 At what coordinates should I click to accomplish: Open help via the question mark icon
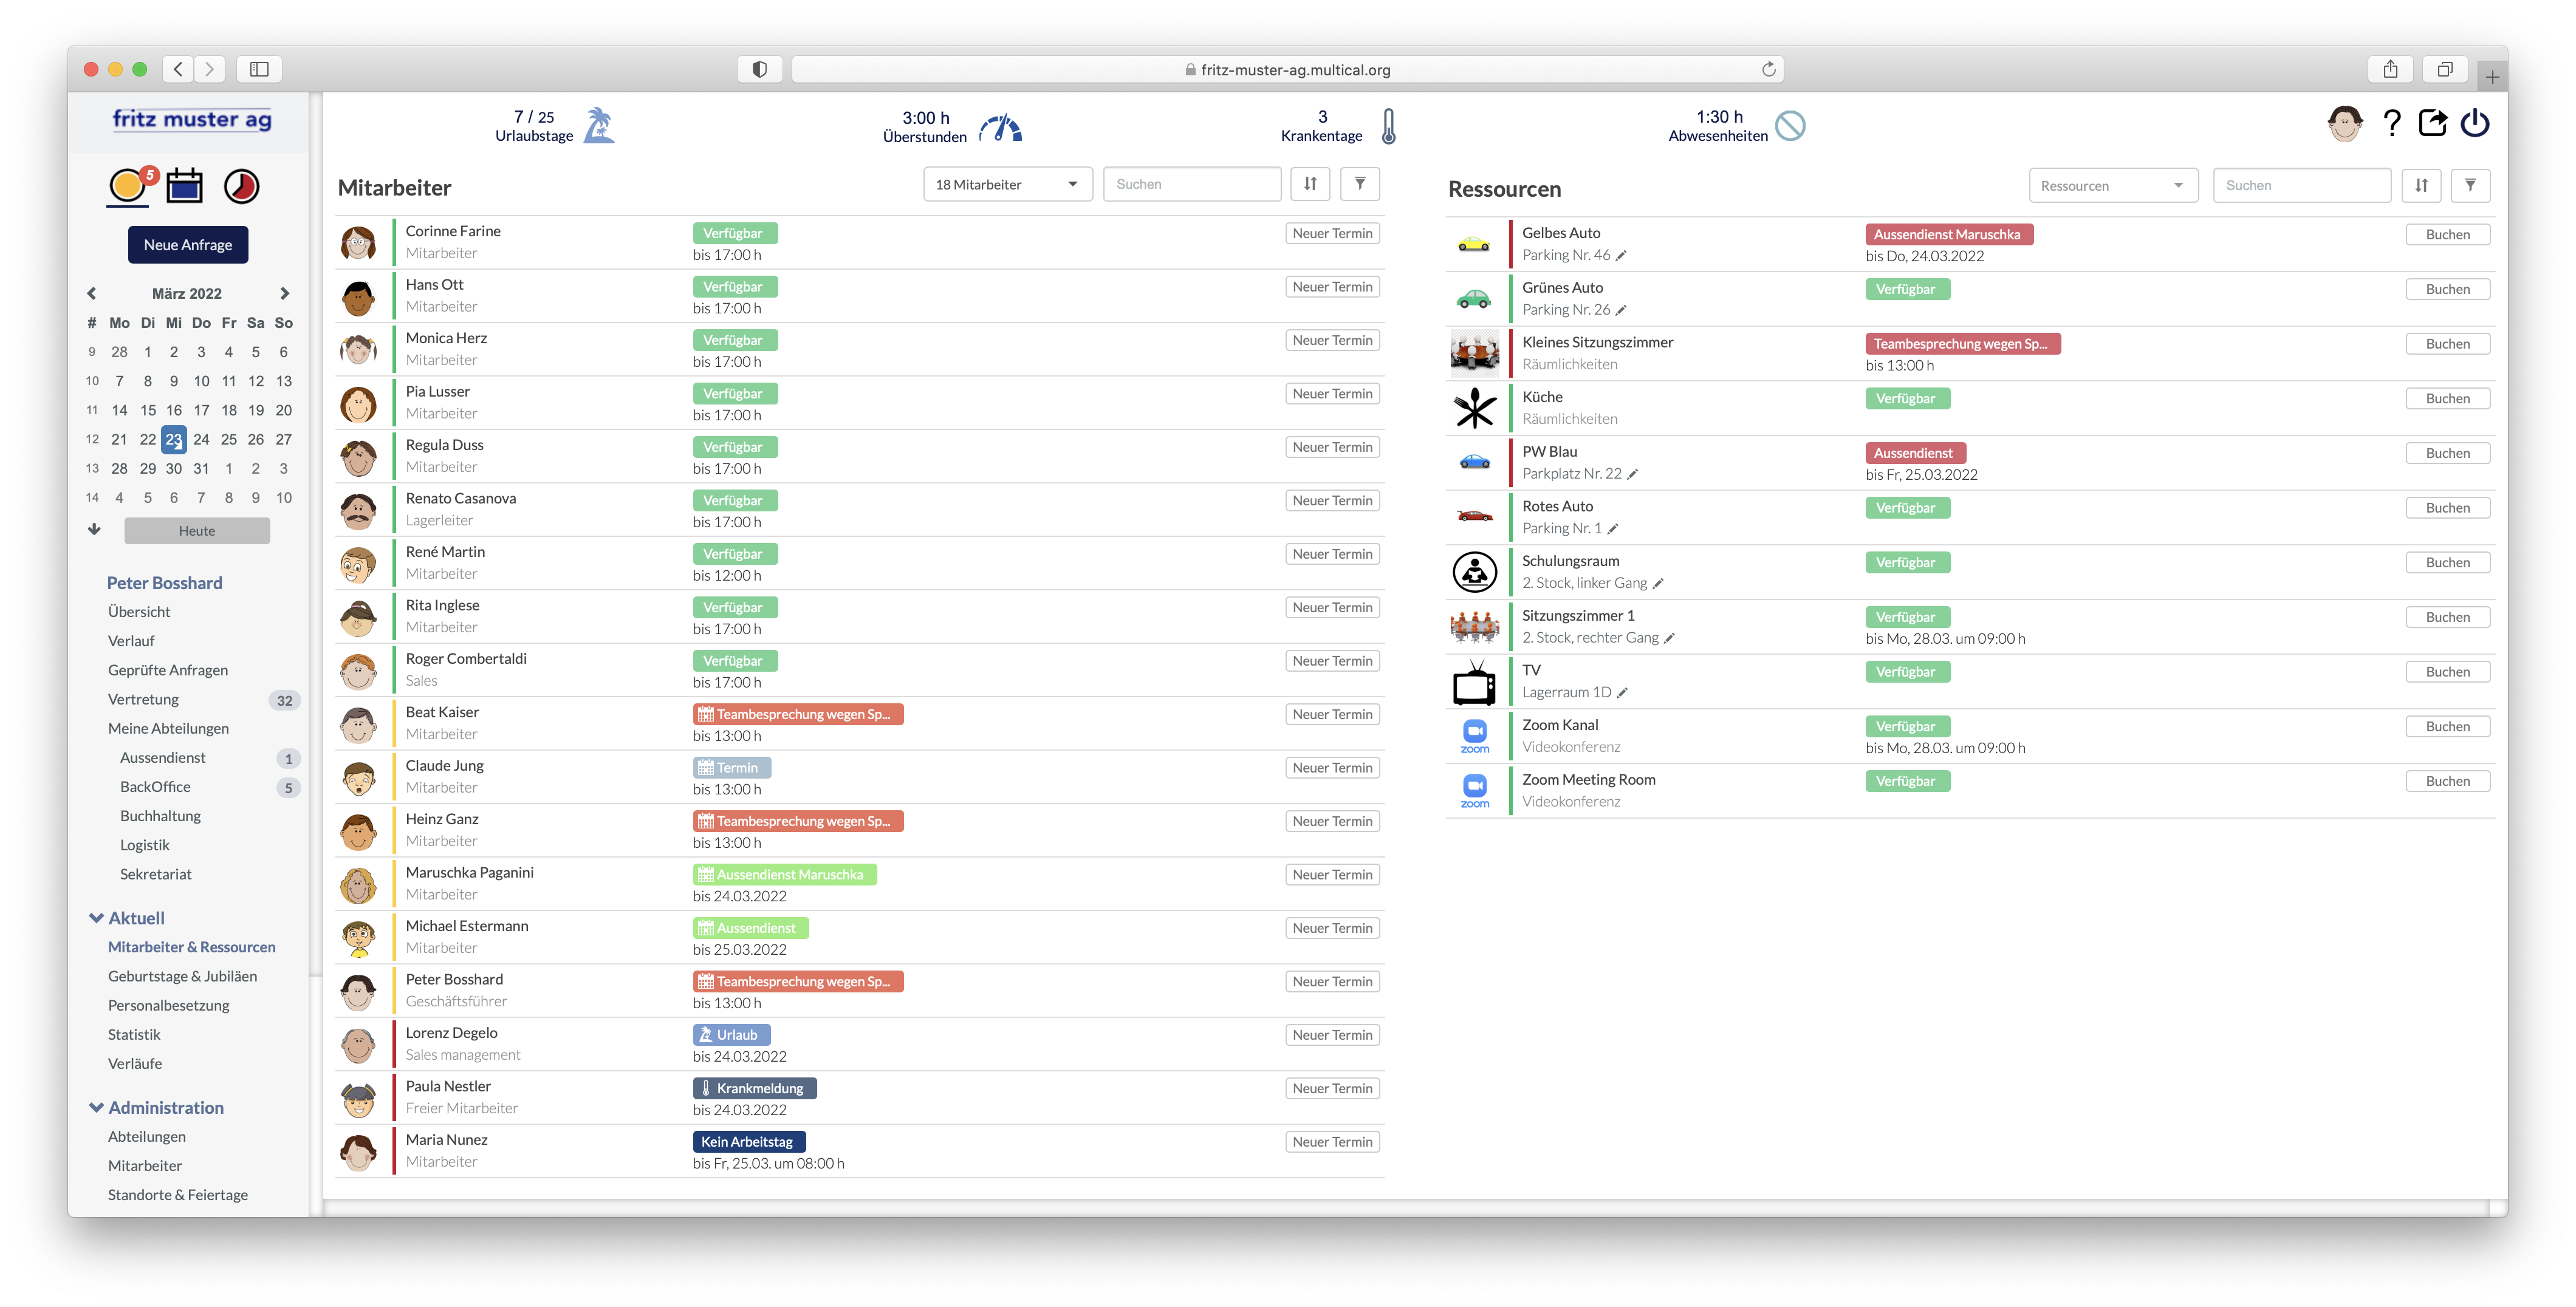click(2391, 124)
